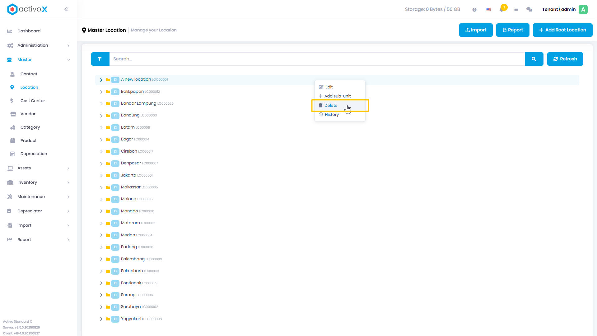Viewport: 597px width, 336px height.
Task: Expand Maintenance menu
Action: (39, 197)
